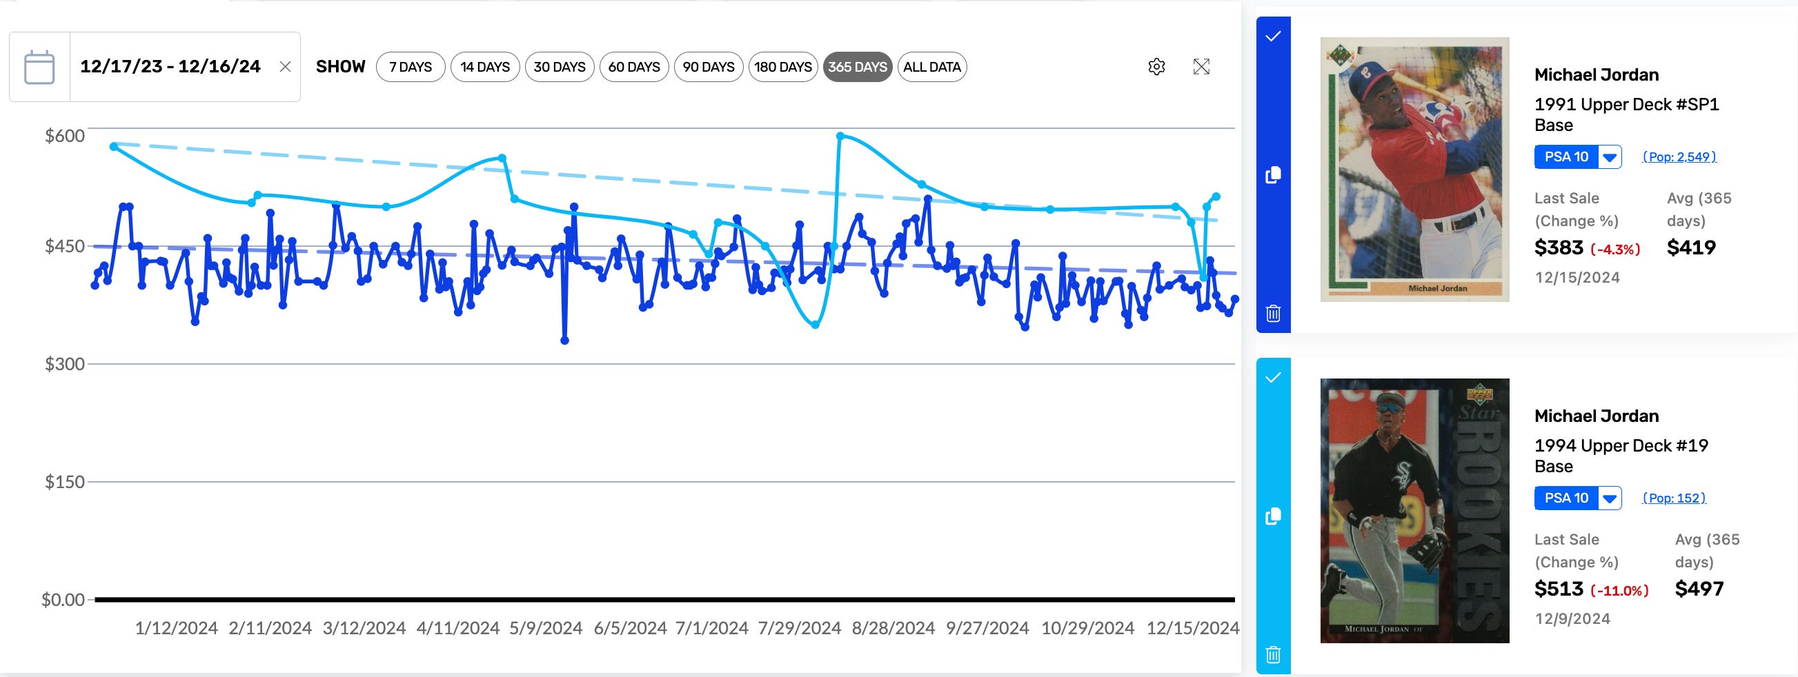The height and width of the screenshot is (677, 1798).
Task: Click the $450 y-axis label
Action: [65, 246]
